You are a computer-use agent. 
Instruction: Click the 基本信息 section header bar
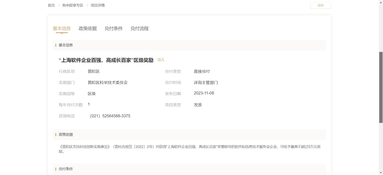189,45
